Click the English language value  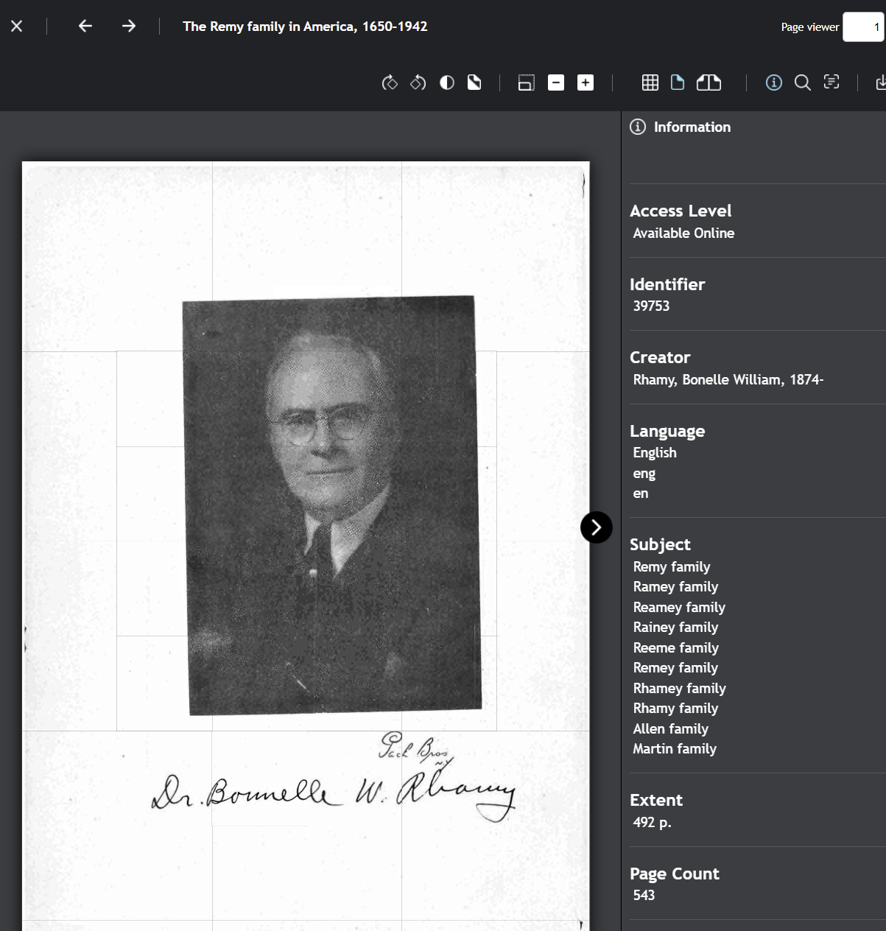pos(655,452)
